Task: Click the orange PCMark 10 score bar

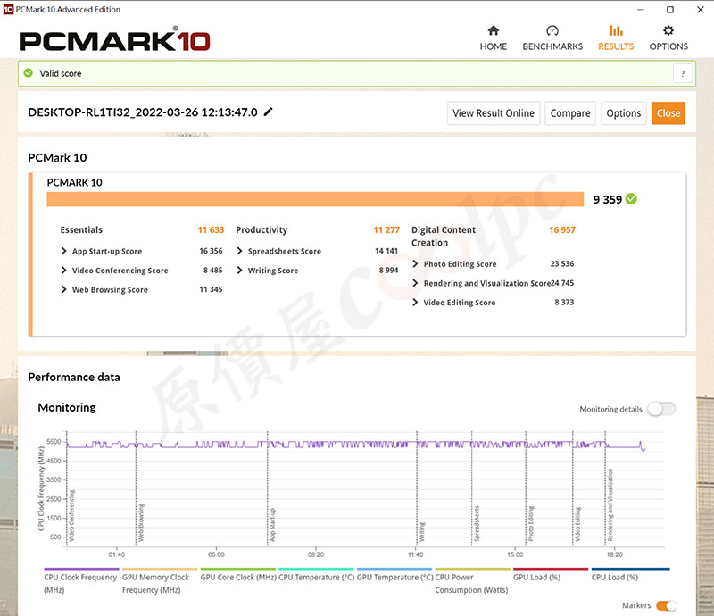Action: [x=315, y=199]
